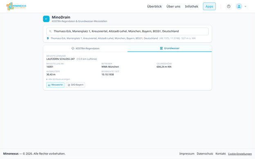Open the help question mark icon
This screenshot has width=255, height=159.
pos(229,7)
